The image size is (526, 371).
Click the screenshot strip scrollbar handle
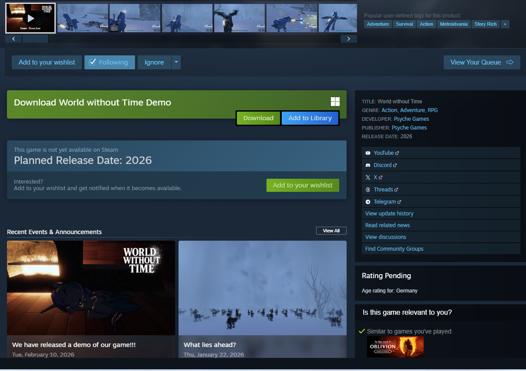[35, 39]
